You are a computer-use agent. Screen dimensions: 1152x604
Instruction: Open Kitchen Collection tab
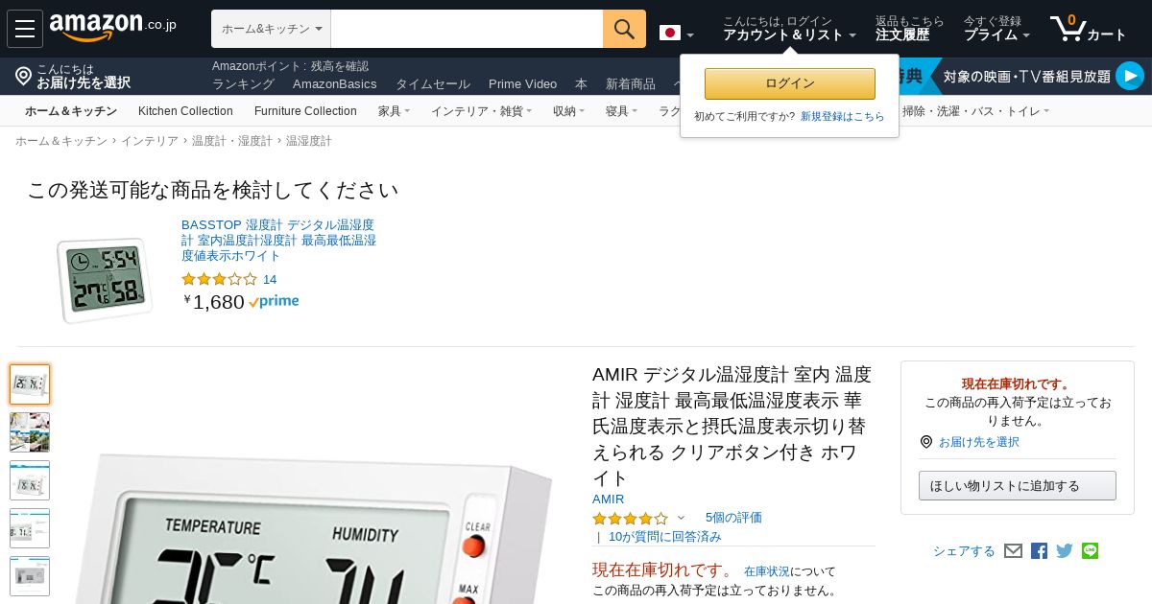pyautogui.click(x=185, y=111)
